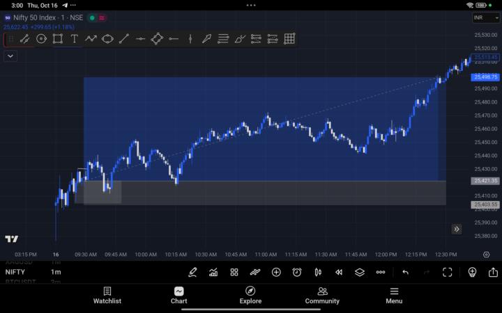Open the compare symbols wavy-lines icon
The width and height of the screenshot is (502, 313).
255,272
